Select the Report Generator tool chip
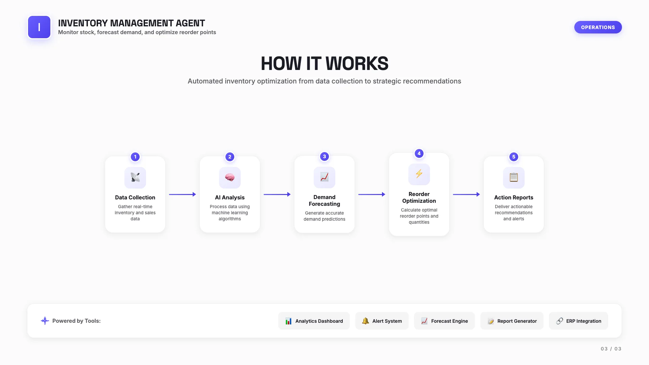This screenshot has width=649, height=365. click(x=512, y=321)
